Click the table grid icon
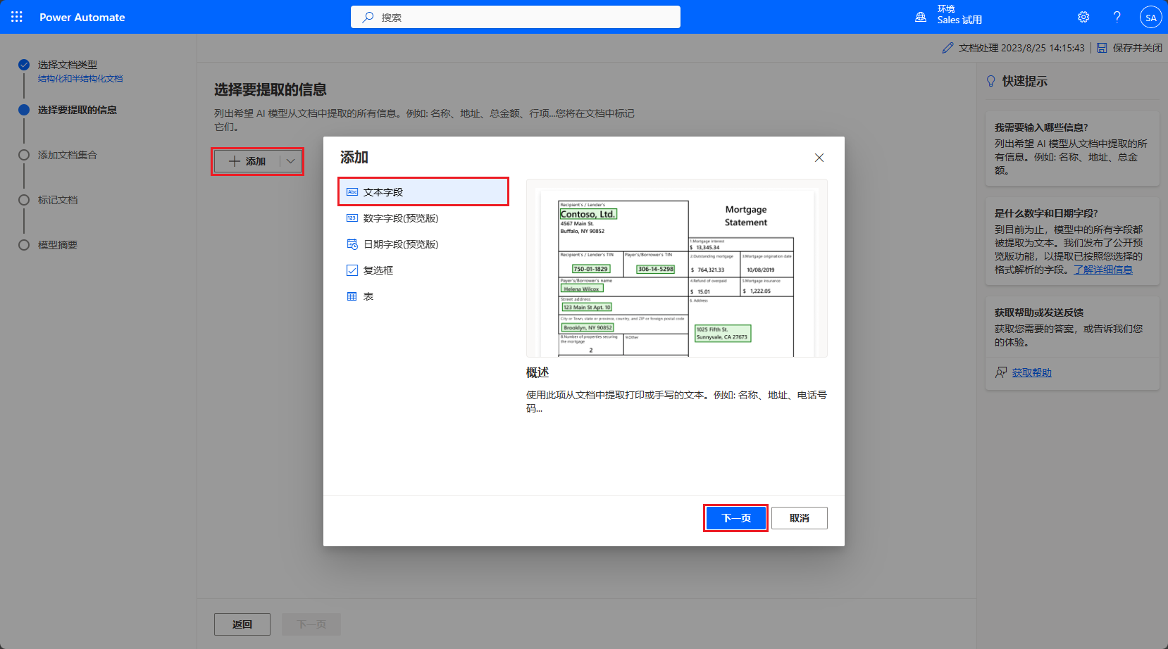Screen dimensions: 1168x649 (x=352, y=296)
